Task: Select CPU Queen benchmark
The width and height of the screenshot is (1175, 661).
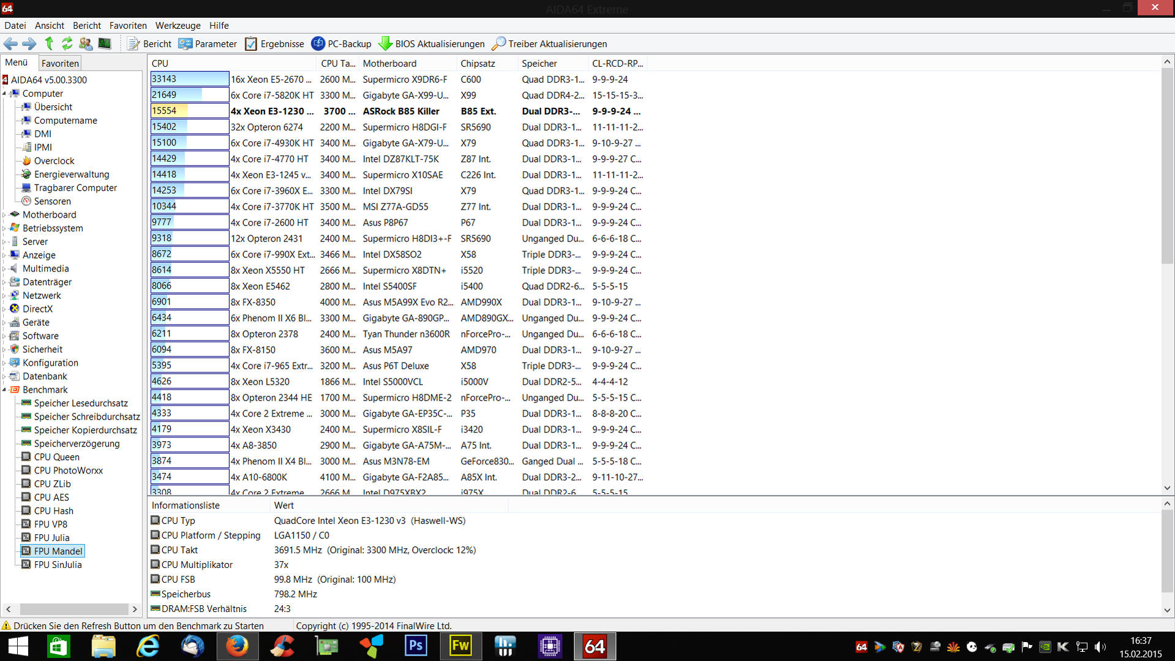Action: [56, 457]
